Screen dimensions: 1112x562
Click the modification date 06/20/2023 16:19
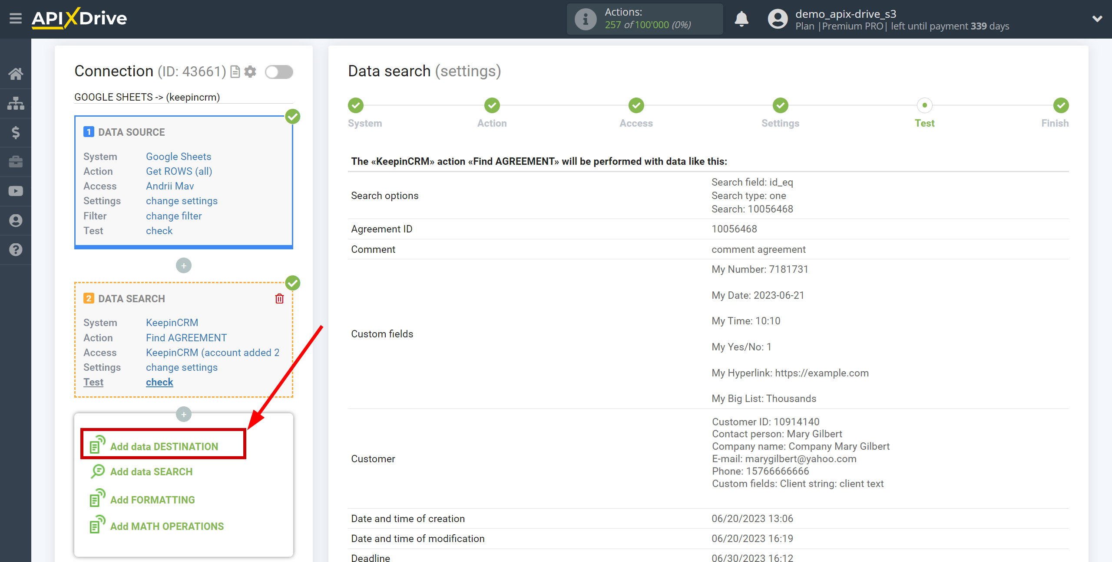pyautogui.click(x=752, y=539)
